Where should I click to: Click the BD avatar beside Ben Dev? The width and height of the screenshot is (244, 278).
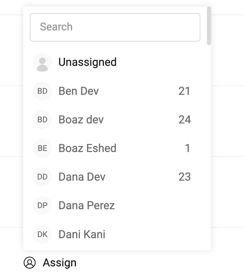(x=42, y=91)
